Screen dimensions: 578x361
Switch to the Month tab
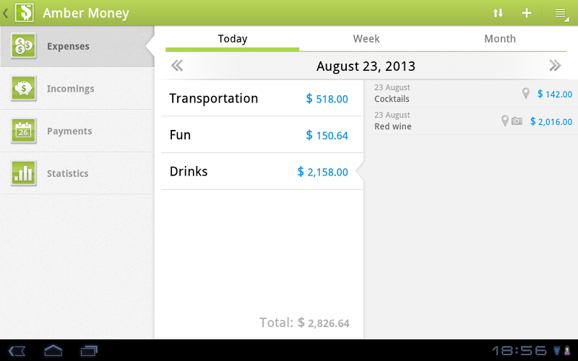tap(500, 39)
